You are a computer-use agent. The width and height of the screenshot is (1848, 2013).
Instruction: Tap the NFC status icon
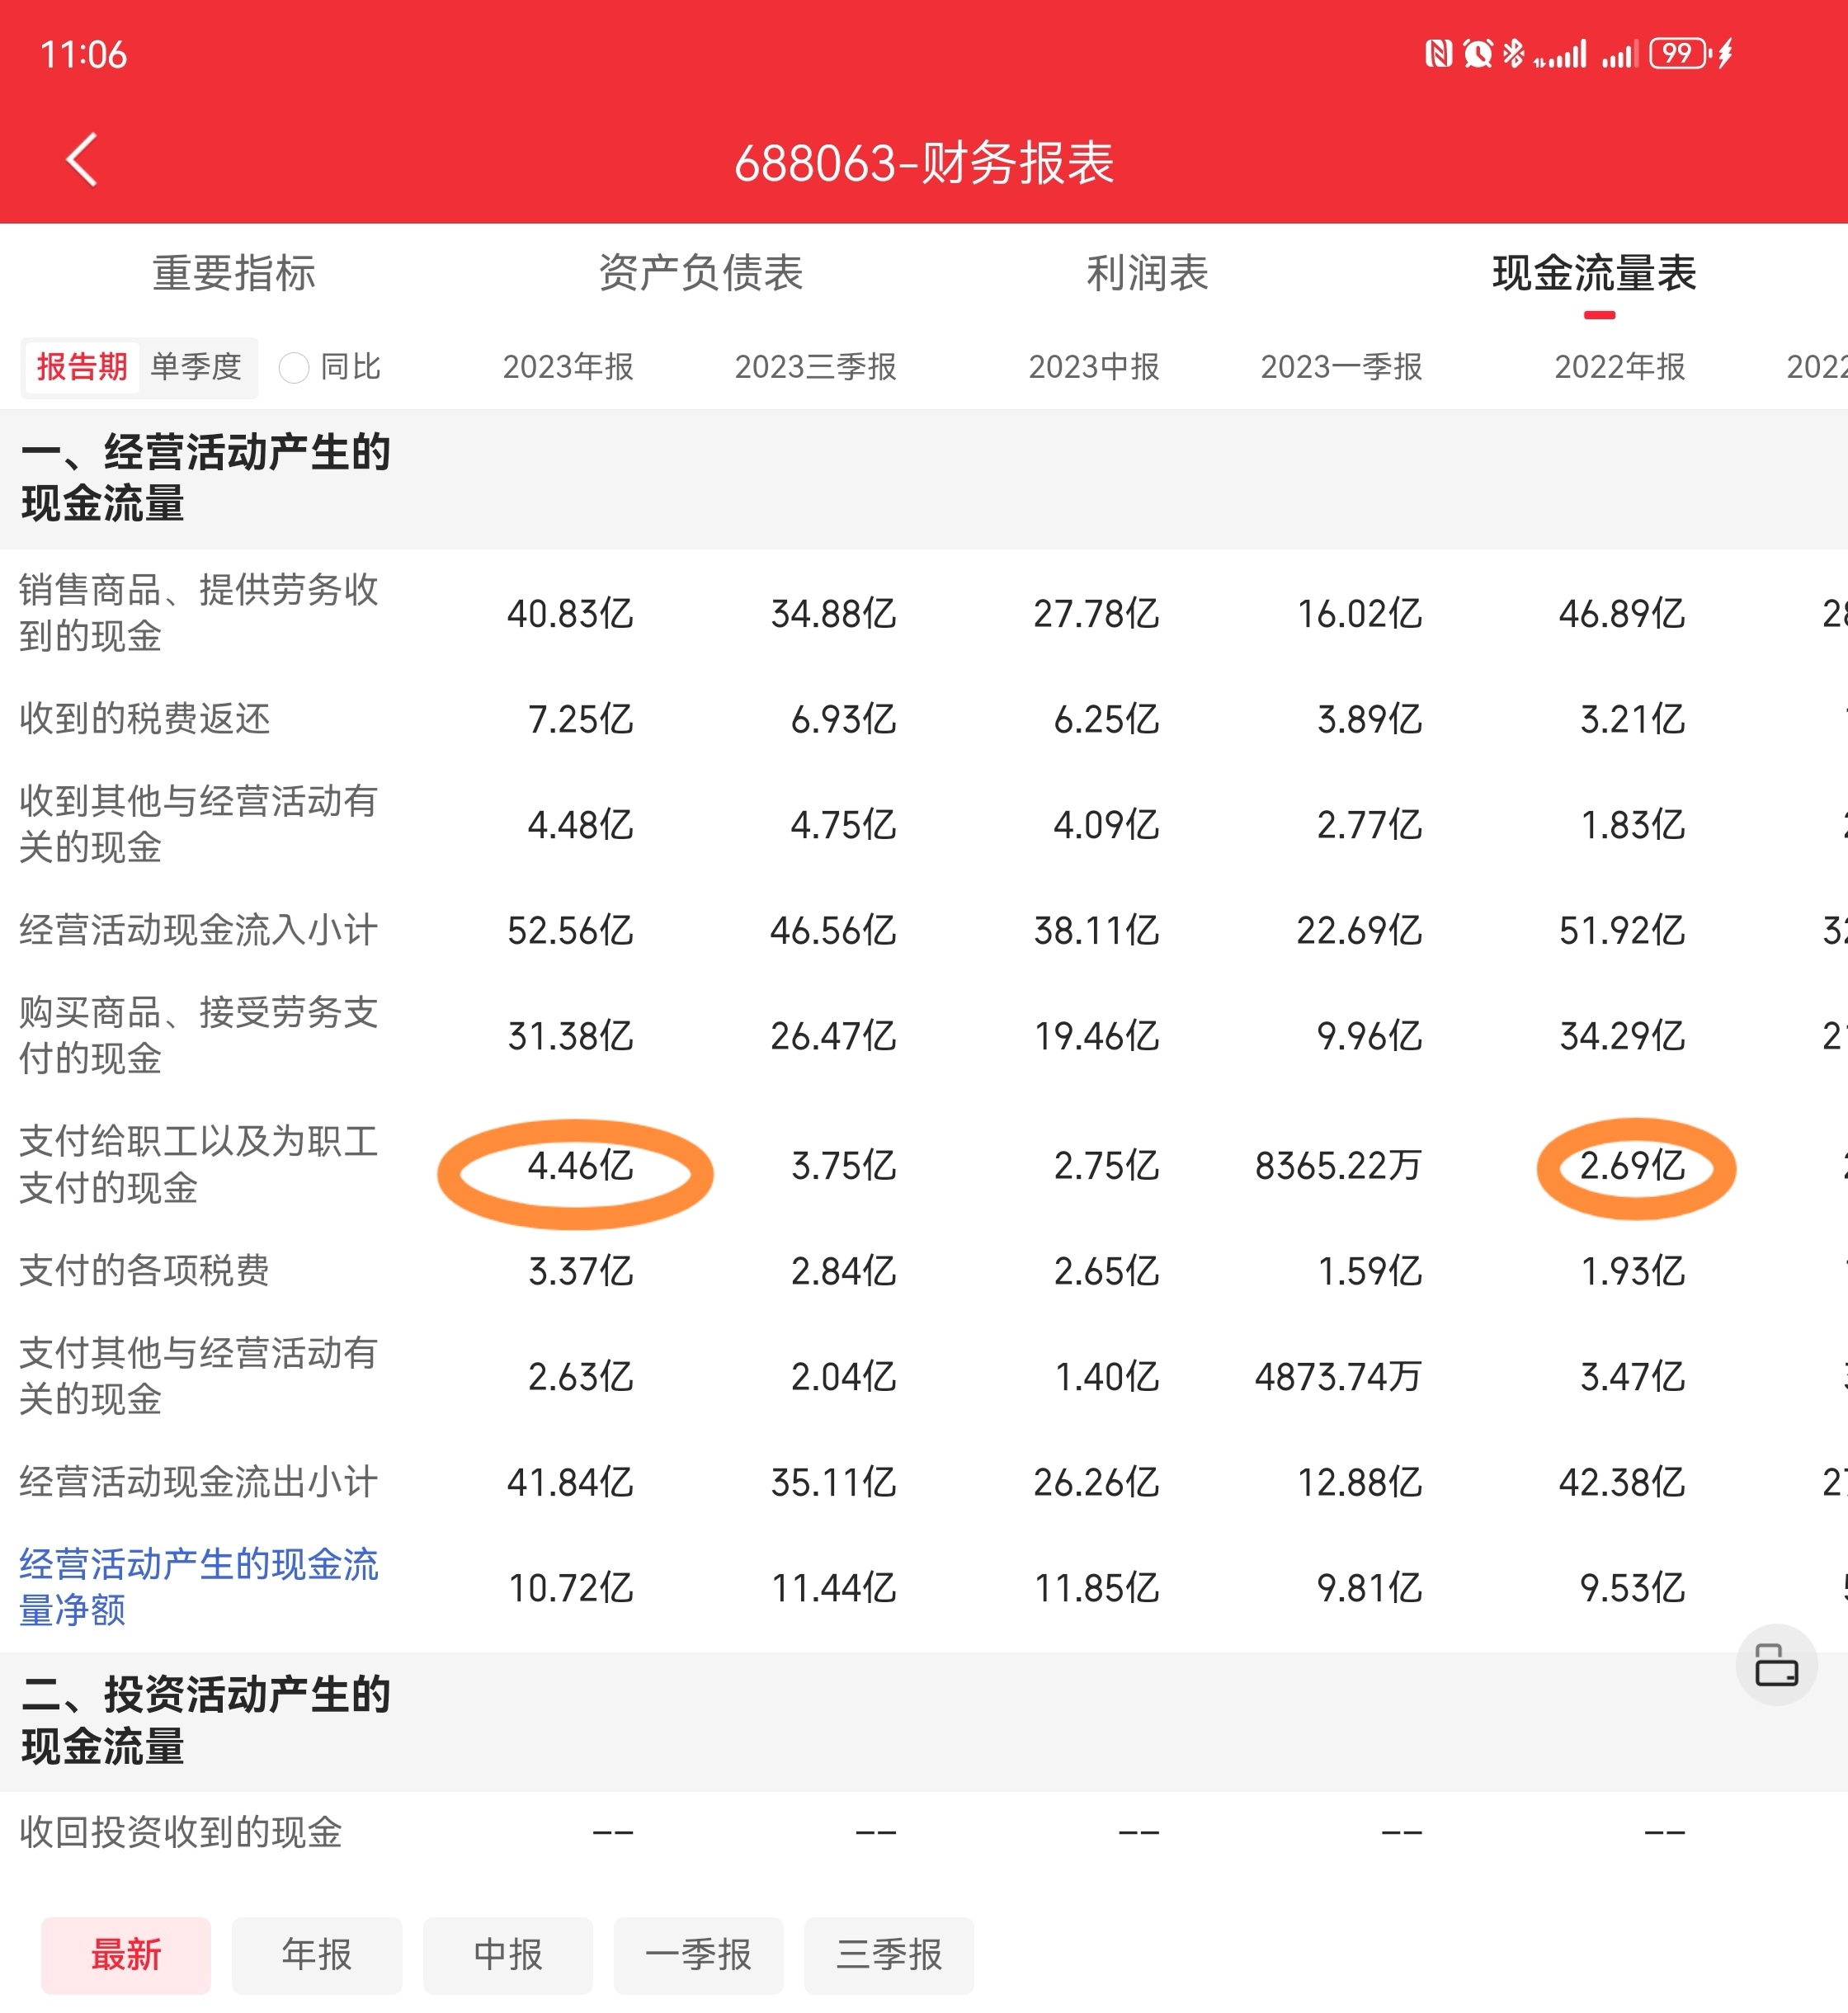coord(1438,53)
